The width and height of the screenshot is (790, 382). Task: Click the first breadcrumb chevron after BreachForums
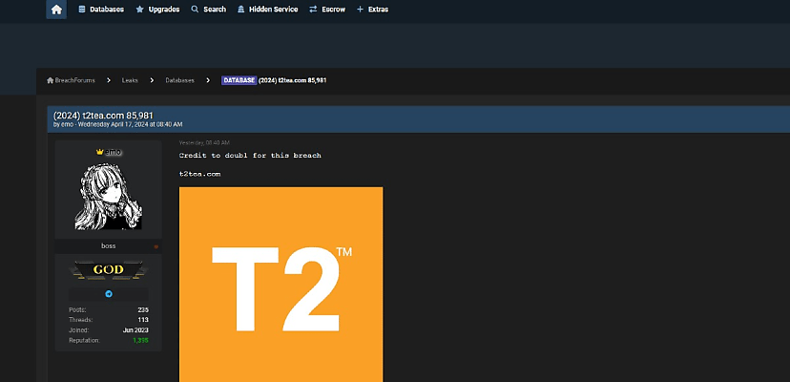click(x=109, y=80)
